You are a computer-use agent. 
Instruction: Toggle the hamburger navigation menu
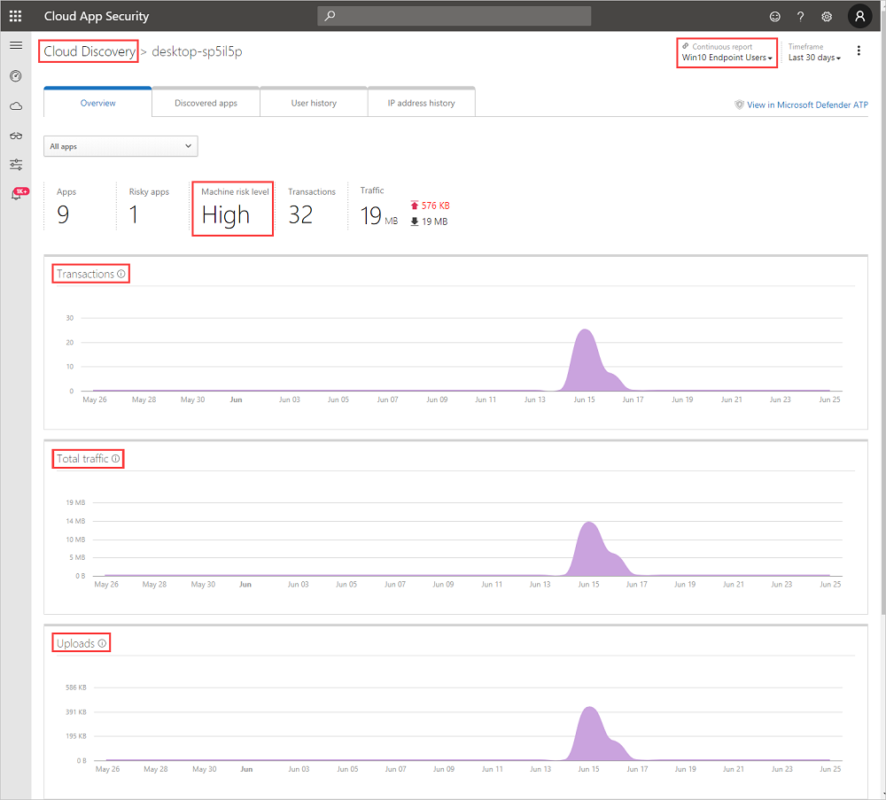(16, 45)
